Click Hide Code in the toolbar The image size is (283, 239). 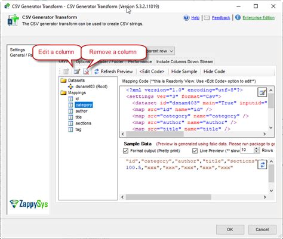[214, 72]
